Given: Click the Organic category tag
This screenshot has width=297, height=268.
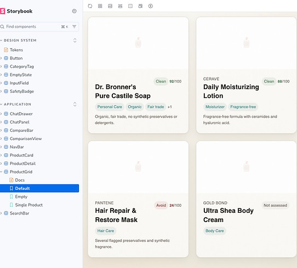Looking at the screenshot, I should click(135, 107).
